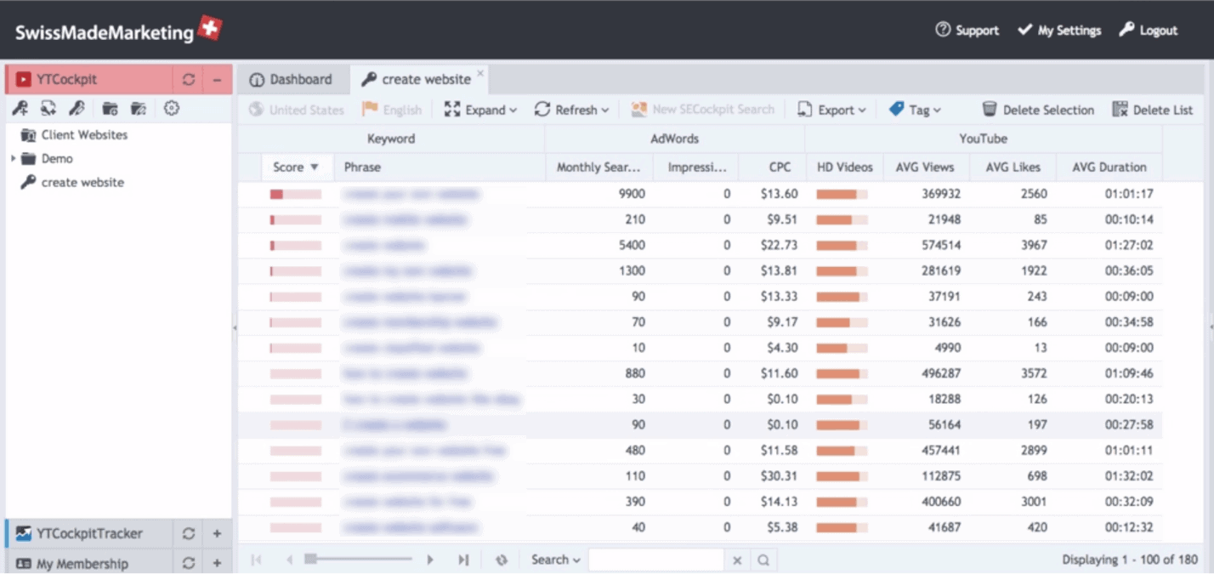This screenshot has width=1214, height=574.
Task: Expand the My Membership panel with plus
Action: 217,563
